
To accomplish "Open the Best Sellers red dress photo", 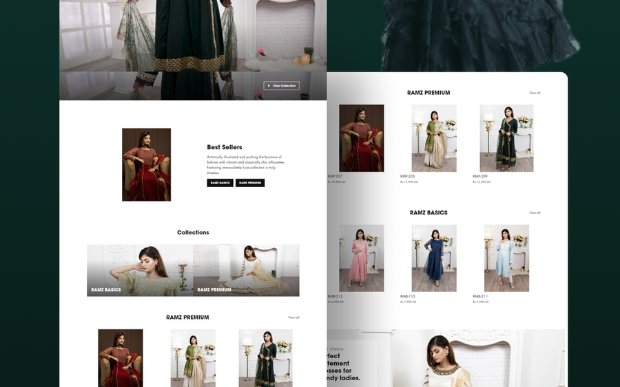I will 146,164.
